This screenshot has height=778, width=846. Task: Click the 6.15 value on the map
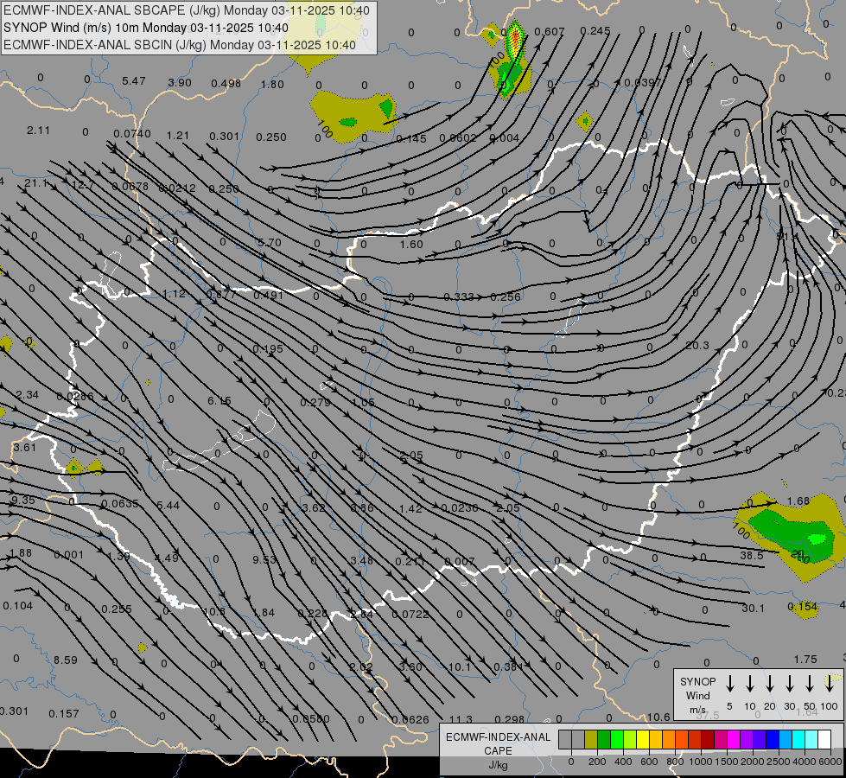tap(219, 400)
